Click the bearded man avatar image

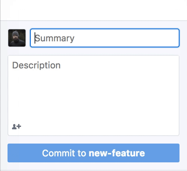[x=17, y=38]
